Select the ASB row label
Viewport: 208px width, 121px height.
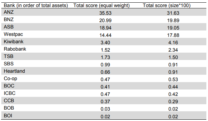click(9, 27)
